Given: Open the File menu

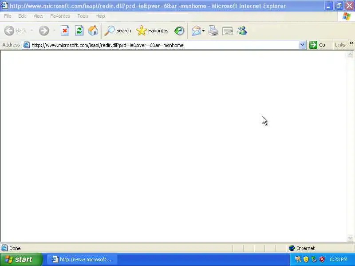Looking at the screenshot, I should pos(8,16).
